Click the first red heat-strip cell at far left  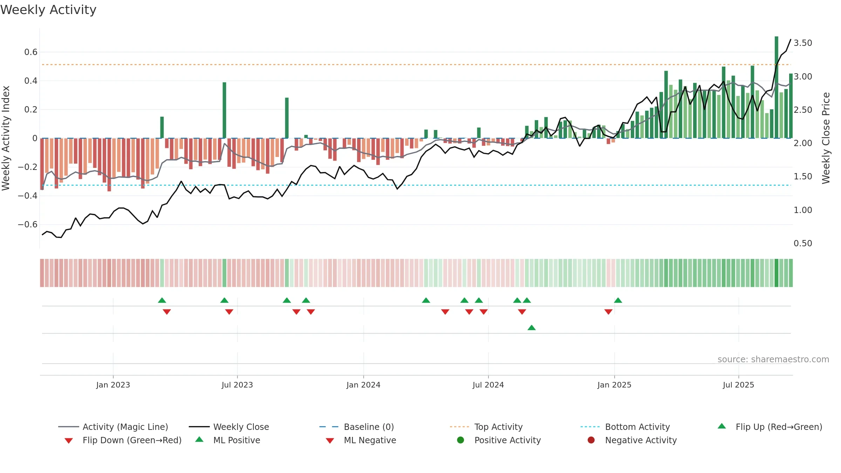click(x=42, y=273)
